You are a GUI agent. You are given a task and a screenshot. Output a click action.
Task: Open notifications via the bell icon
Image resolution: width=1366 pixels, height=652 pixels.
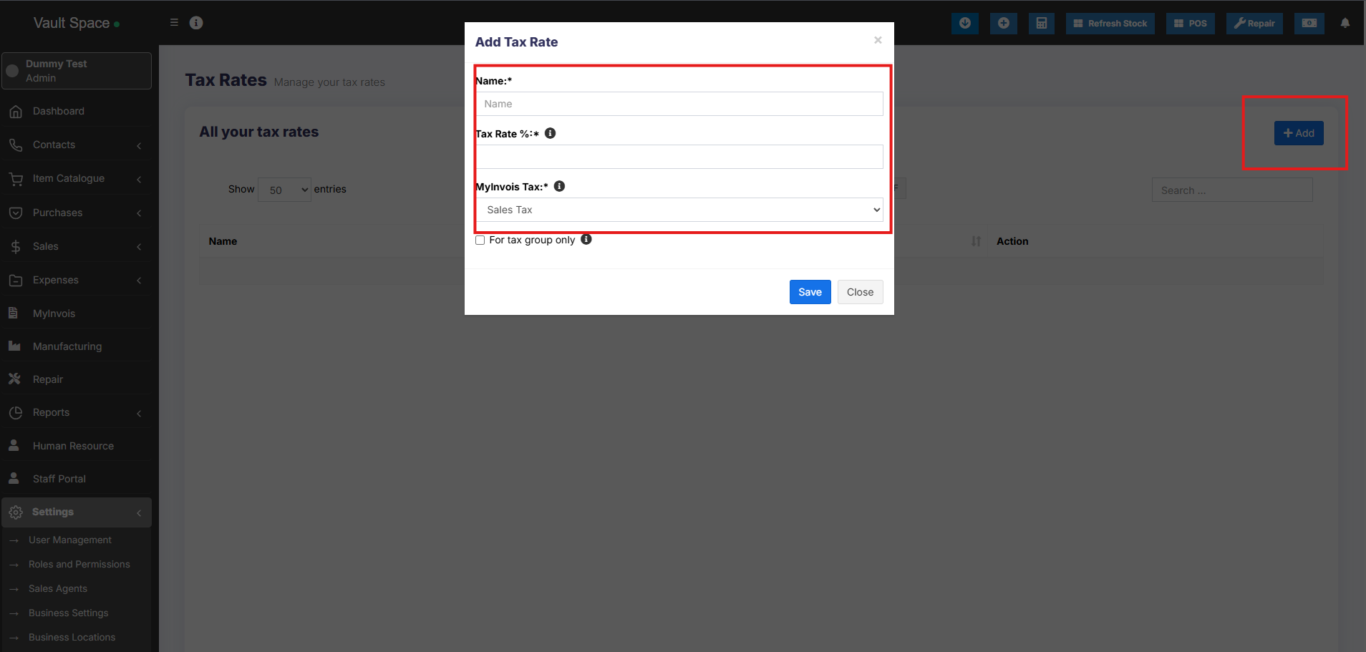[x=1345, y=24]
